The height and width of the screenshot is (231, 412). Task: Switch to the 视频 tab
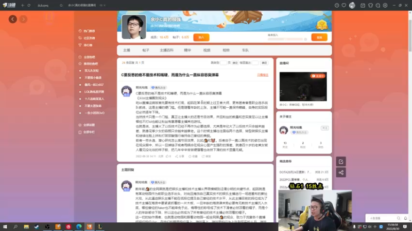click(207, 50)
